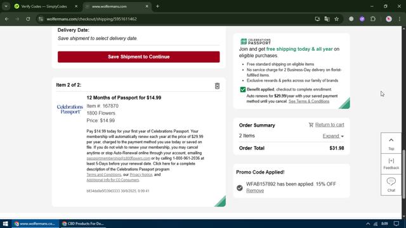Open passport membership email link
The image size is (406, 228).
(x=119, y=158)
